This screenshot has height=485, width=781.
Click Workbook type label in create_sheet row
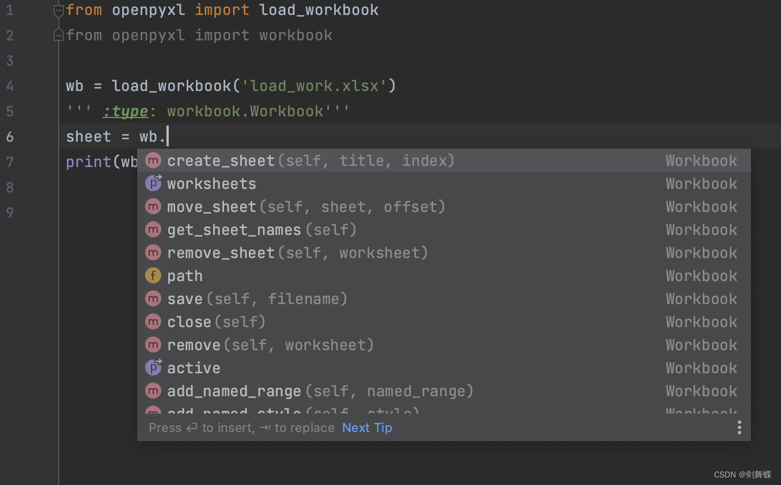coord(701,160)
